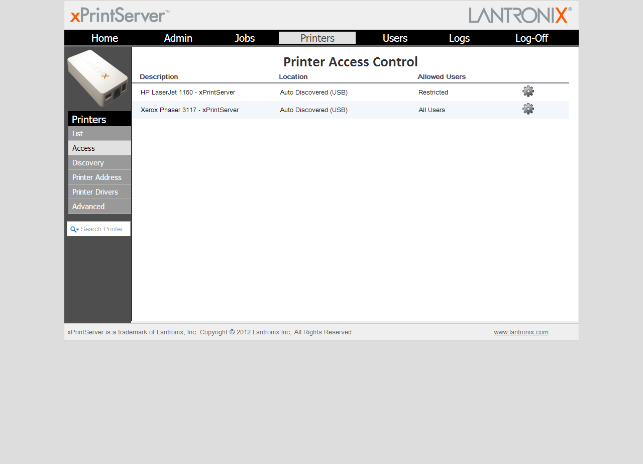Click Auto Discovered (USB) for Xerox Phaser
This screenshot has height=464, width=643.
[x=313, y=110]
